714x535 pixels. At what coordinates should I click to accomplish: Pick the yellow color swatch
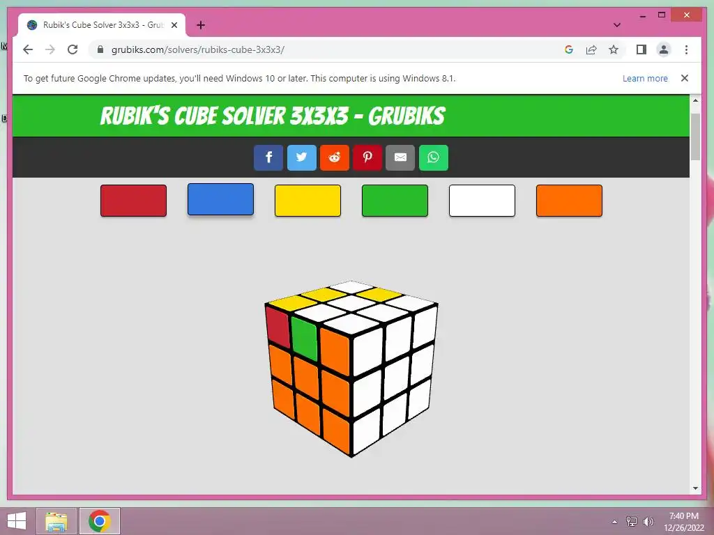click(x=307, y=201)
